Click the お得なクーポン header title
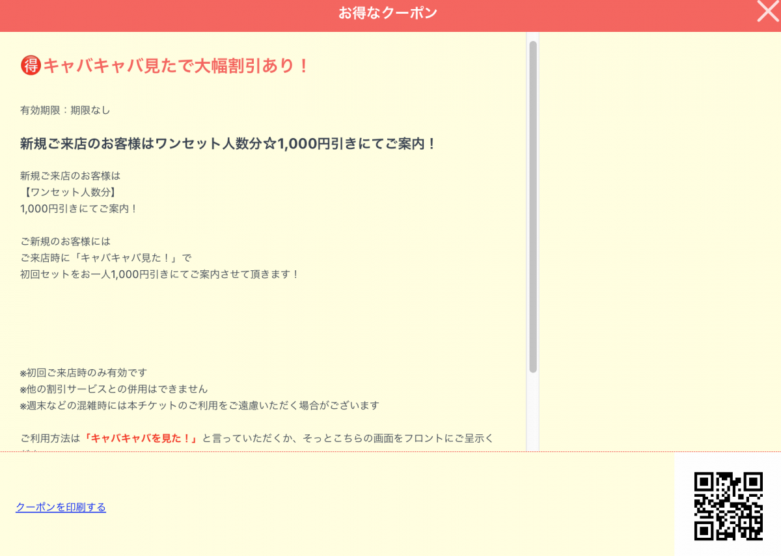Viewport: 781px width, 556px height. click(387, 13)
